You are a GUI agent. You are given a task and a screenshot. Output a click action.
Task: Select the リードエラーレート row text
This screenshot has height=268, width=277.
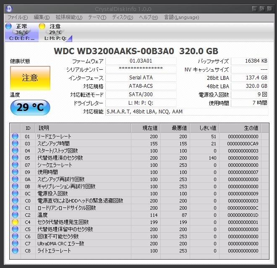[54, 136]
